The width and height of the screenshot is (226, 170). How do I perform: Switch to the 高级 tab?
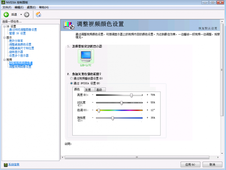coord(100,90)
